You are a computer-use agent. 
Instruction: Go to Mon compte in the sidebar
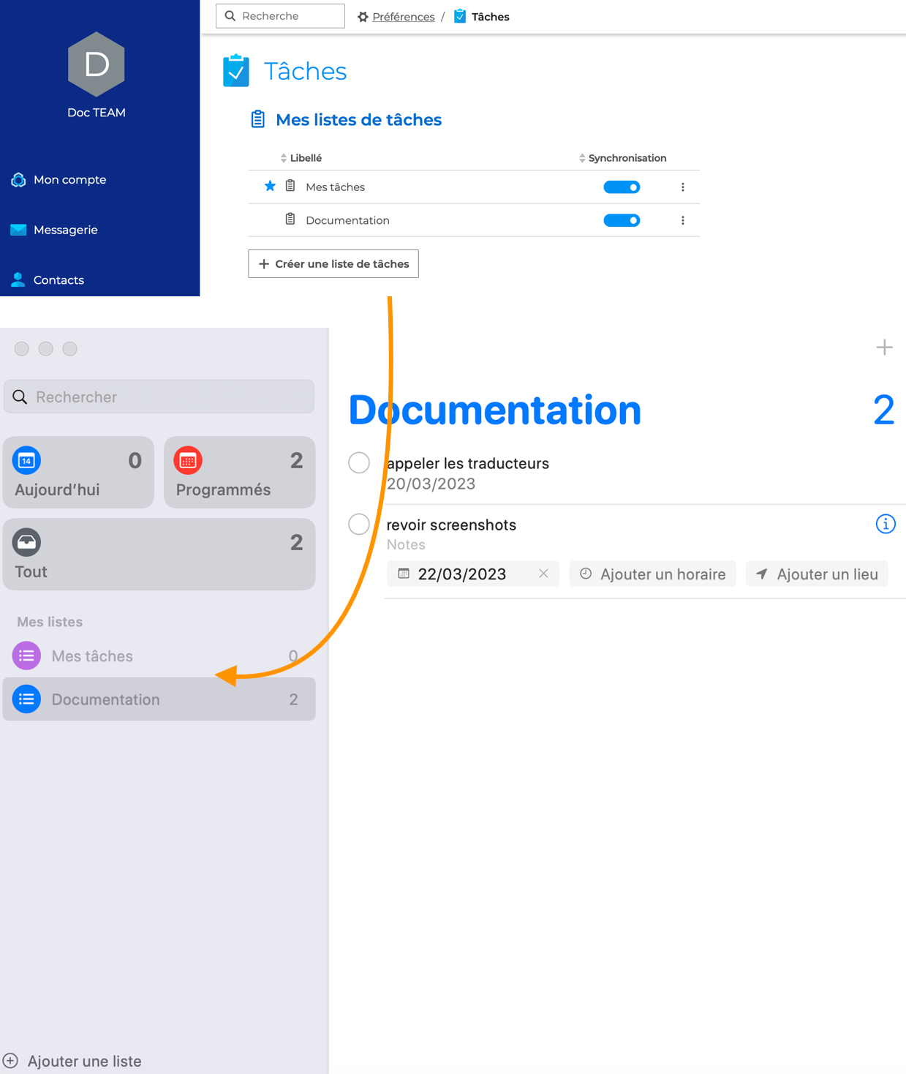(69, 179)
